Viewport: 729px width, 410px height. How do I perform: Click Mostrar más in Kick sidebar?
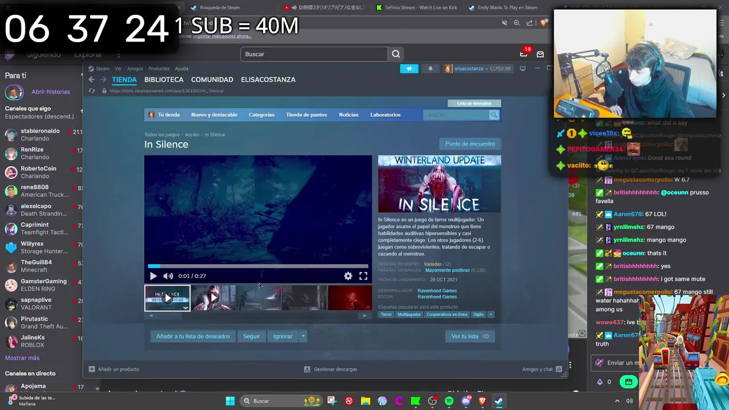click(x=22, y=358)
